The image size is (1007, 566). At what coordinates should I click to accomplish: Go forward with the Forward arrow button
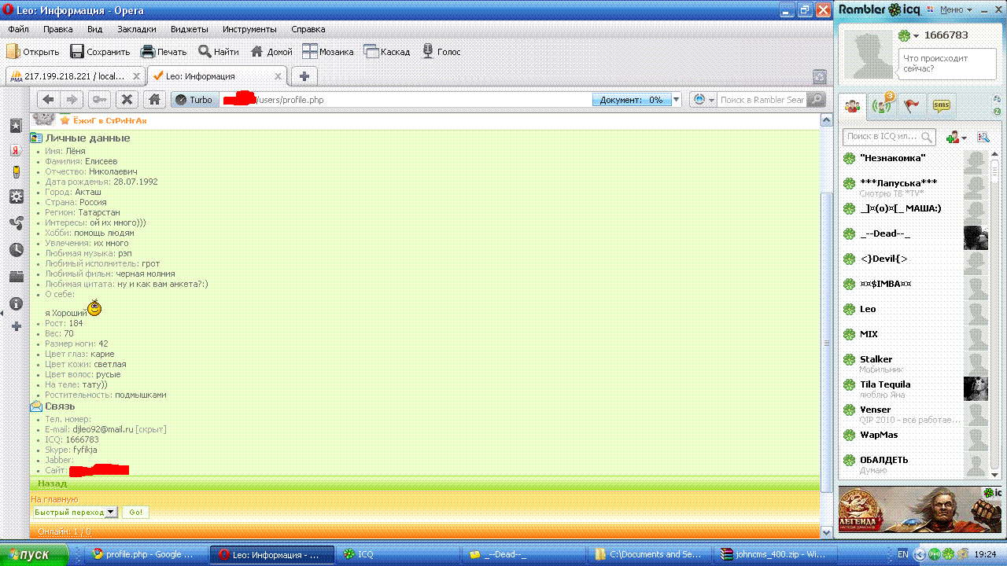point(72,100)
